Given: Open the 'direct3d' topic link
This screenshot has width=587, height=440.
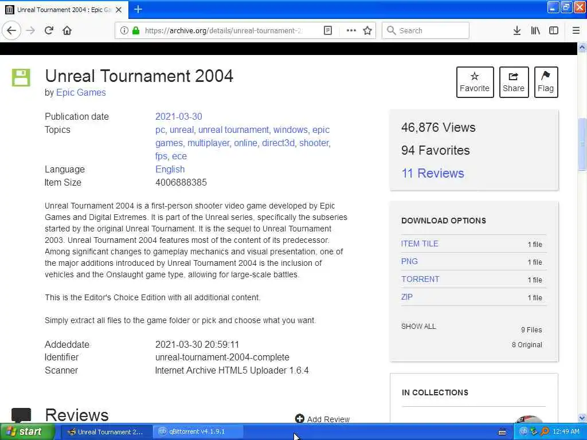Looking at the screenshot, I should pos(278,143).
